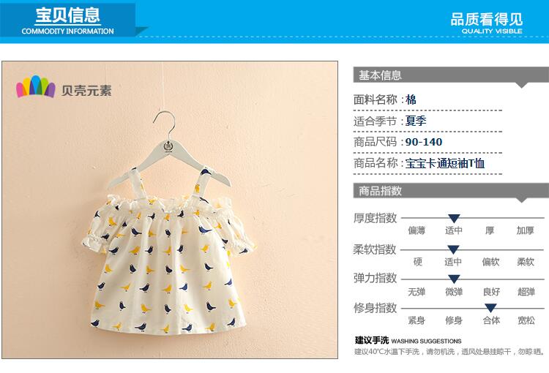Select the 超弹 elasticity option
Image resolution: width=549 pixels, height=373 pixels.
526,292
